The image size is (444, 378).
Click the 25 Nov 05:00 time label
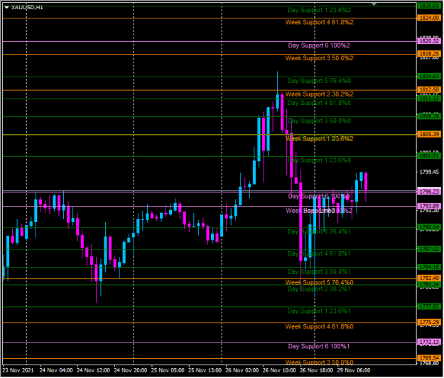pyautogui.click(x=168, y=370)
